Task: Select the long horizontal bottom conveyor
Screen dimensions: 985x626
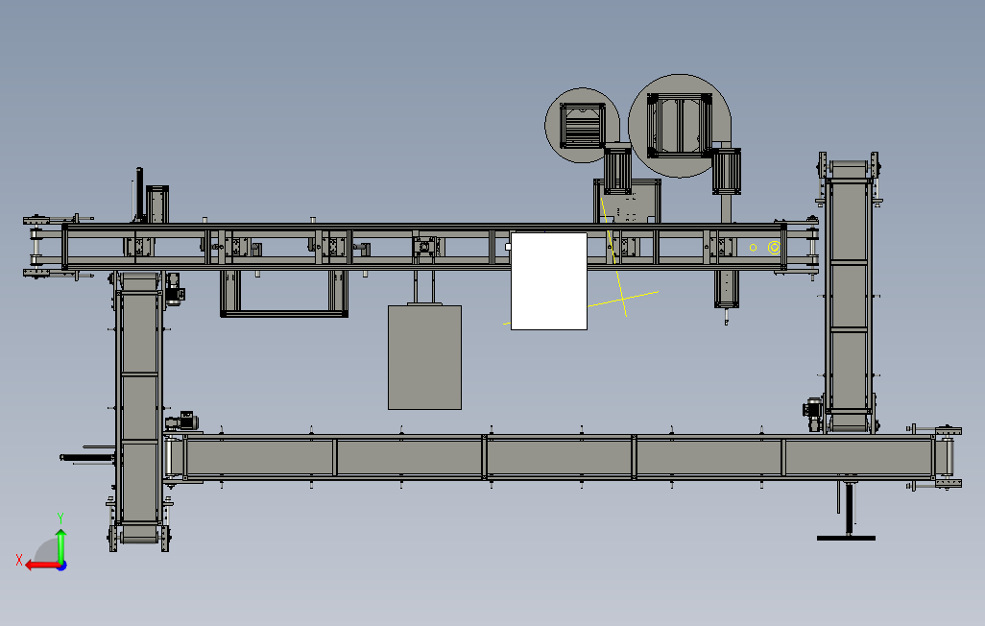Action: pyautogui.click(x=559, y=458)
